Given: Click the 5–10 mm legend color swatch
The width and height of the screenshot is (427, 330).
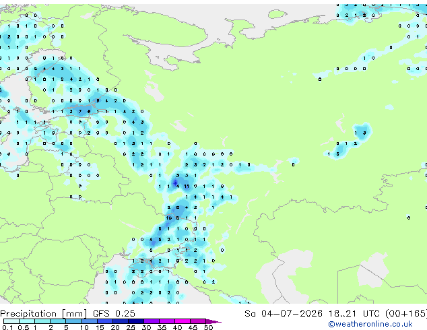Looking at the screenshot, I should pyautogui.click(x=73, y=321).
